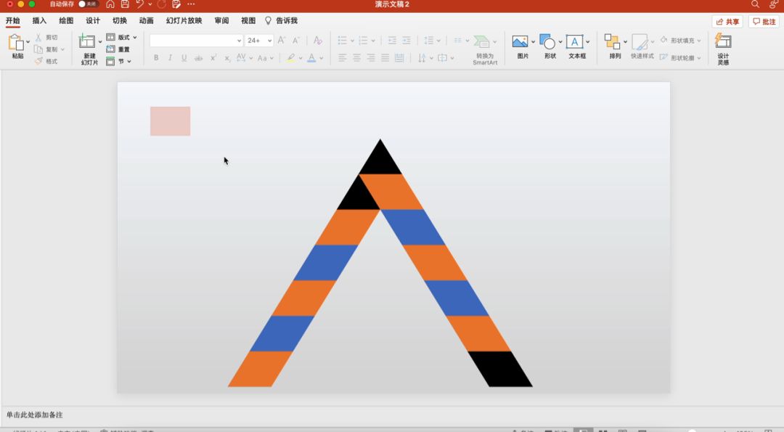The height and width of the screenshot is (432, 784).
Task: Save the presentation with the floppy icon
Action: 125,4
